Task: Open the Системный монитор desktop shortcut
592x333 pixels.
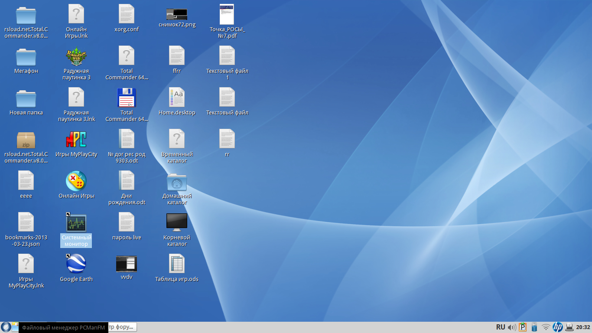Action: [76, 223]
